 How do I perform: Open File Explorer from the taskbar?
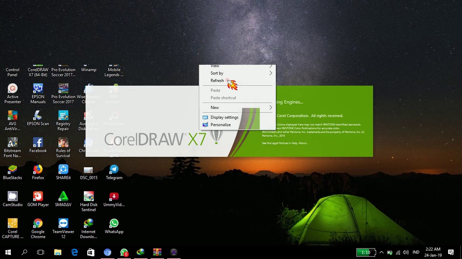pyautogui.click(x=58, y=252)
